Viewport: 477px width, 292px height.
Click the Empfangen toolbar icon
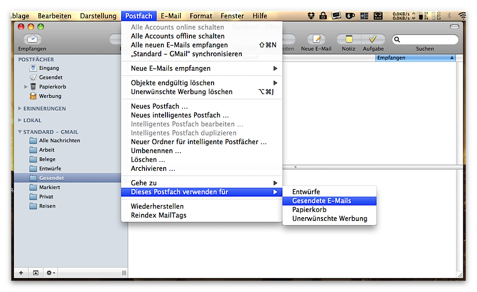tap(32, 39)
